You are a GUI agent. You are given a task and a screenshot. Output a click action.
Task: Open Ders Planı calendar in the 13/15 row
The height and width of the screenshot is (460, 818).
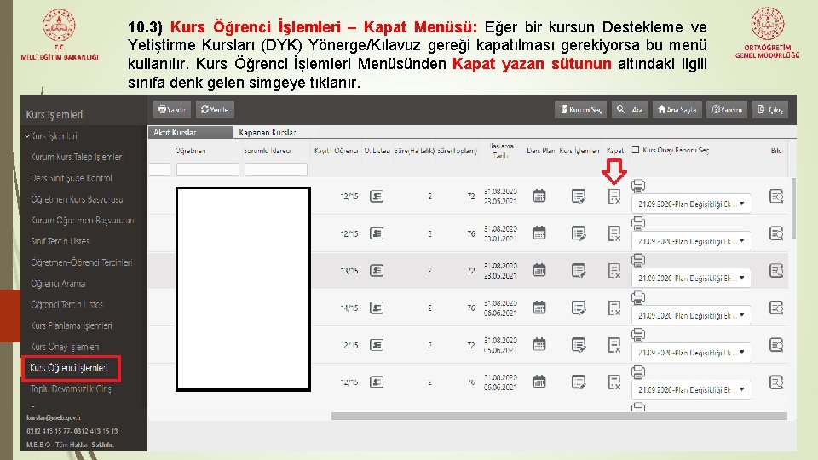coord(539,271)
